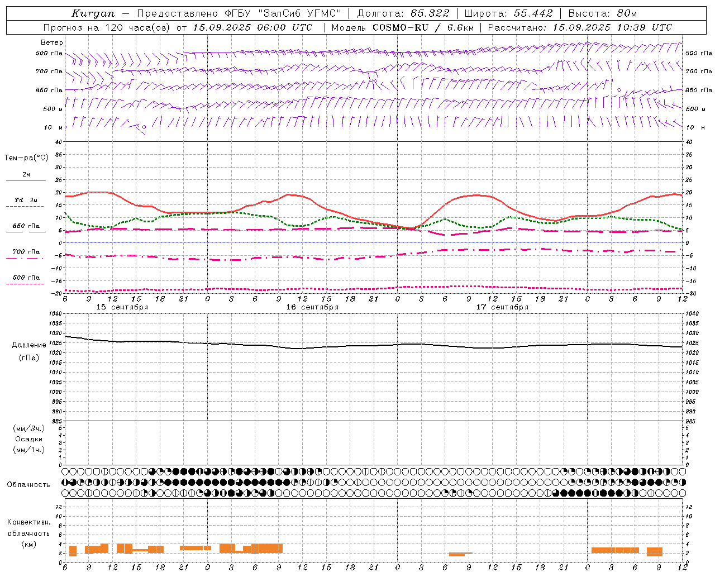Click the '16 сентября' date label
The height and width of the screenshot is (572, 715).
312,308
